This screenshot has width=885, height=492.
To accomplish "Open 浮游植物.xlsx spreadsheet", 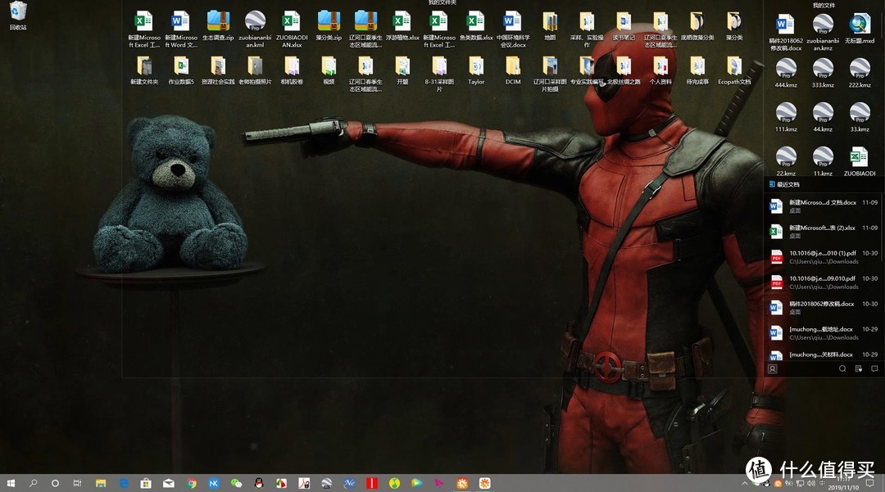I will point(402,26).
